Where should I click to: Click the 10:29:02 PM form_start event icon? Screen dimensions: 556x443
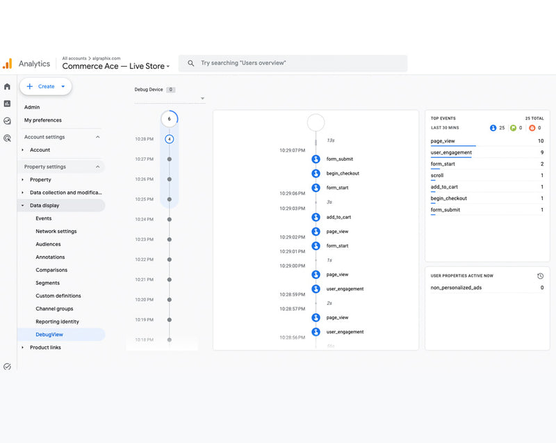[x=316, y=245]
